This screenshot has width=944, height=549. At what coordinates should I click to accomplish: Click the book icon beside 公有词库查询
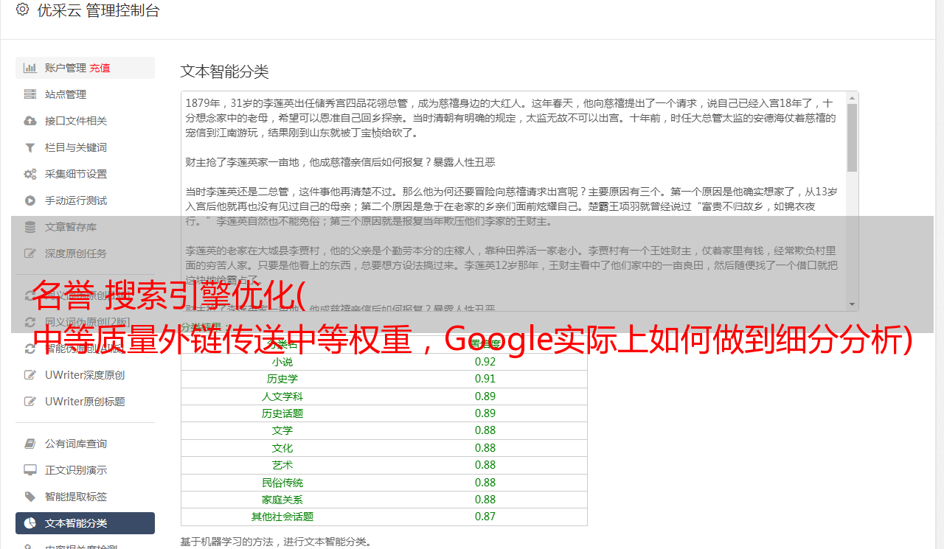30,444
